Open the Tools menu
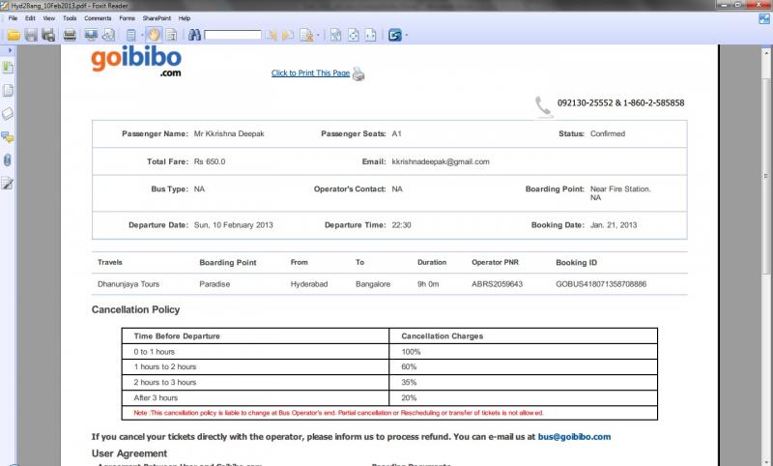Image resolution: width=773 pixels, height=466 pixels. pyautogui.click(x=70, y=18)
